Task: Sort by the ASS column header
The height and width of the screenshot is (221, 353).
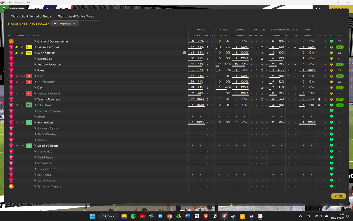Action: (x=325, y=35)
